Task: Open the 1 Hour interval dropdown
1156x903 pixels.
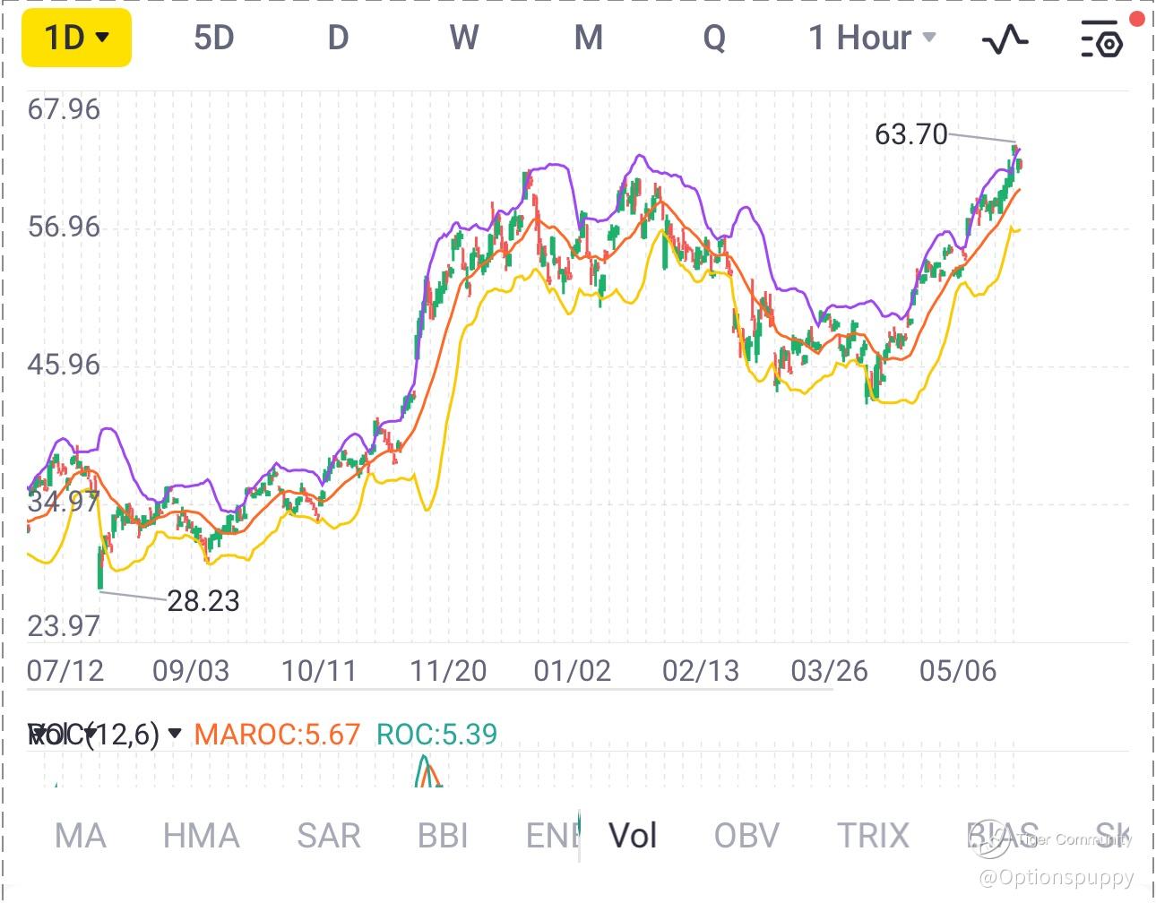Action: click(872, 39)
